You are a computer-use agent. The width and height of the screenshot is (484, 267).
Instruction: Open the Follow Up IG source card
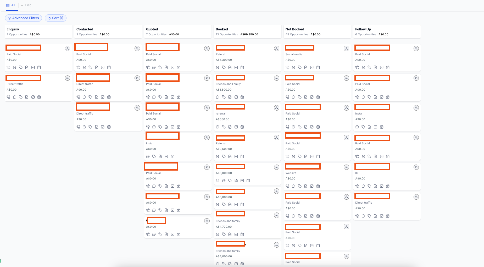pyautogui.click(x=387, y=176)
